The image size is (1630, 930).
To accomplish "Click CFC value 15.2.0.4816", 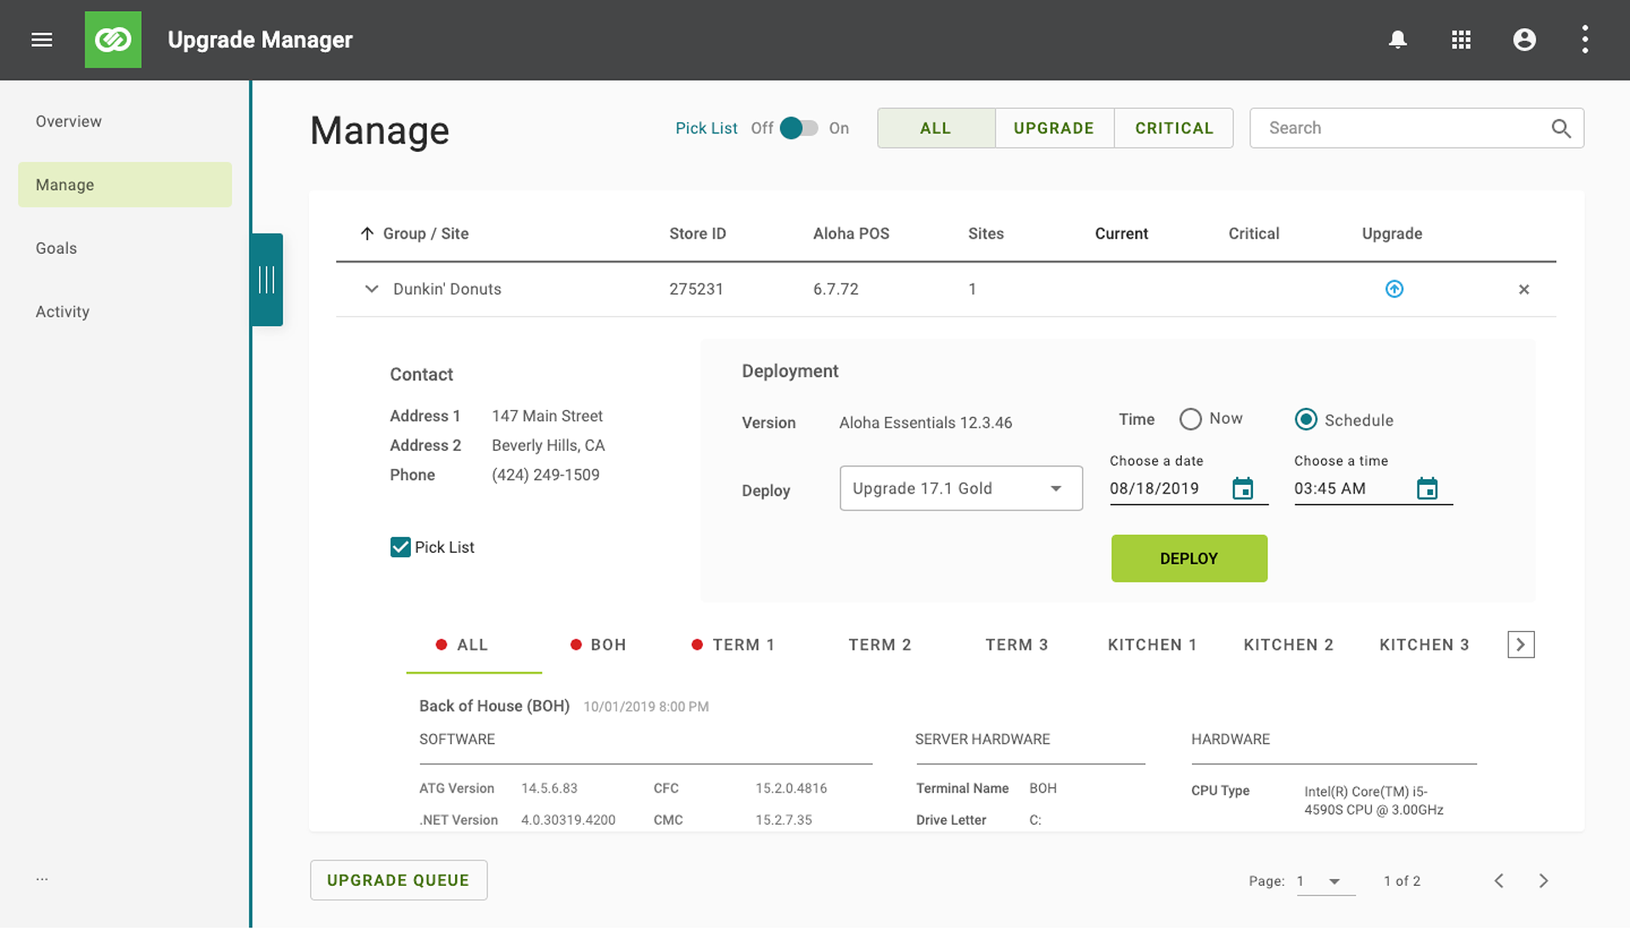I will point(791,789).
